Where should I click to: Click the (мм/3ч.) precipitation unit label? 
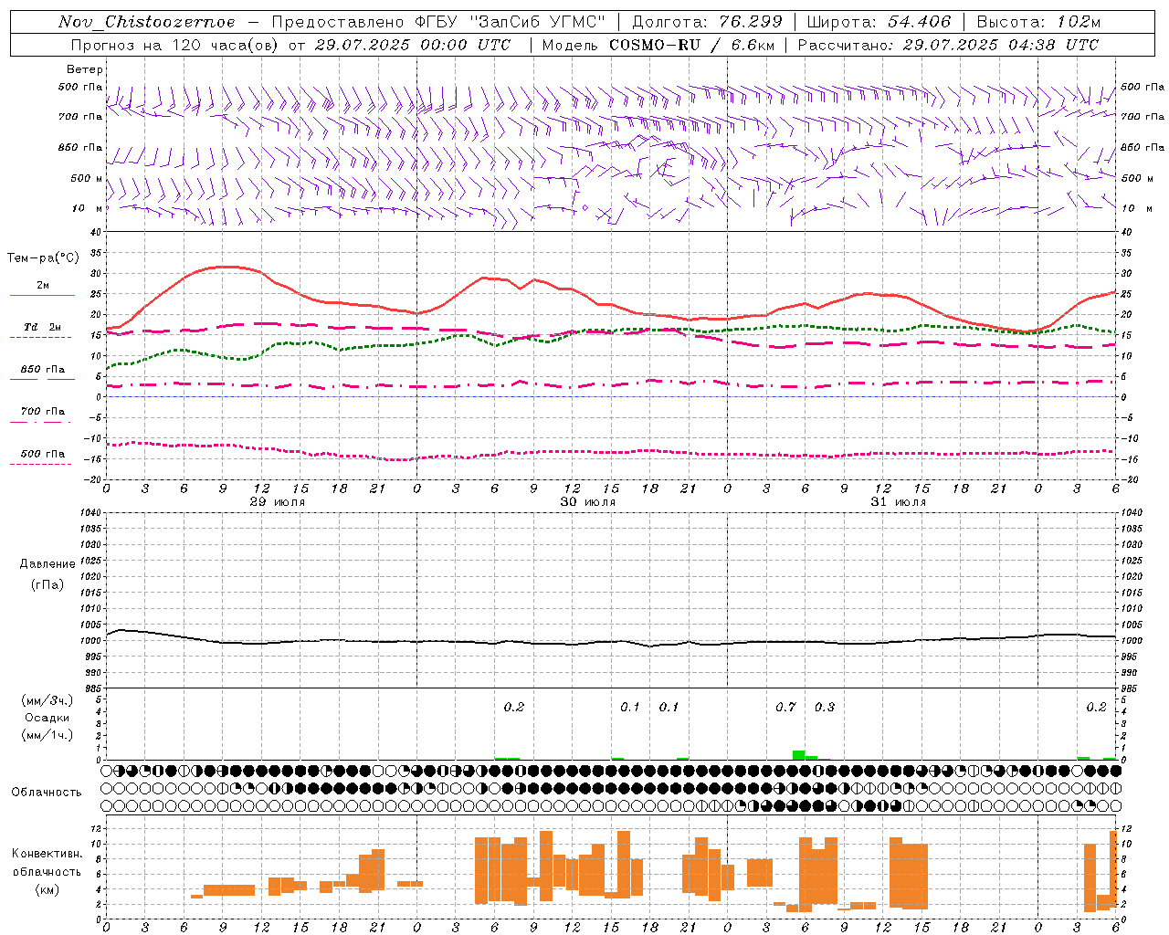point(47,700)
